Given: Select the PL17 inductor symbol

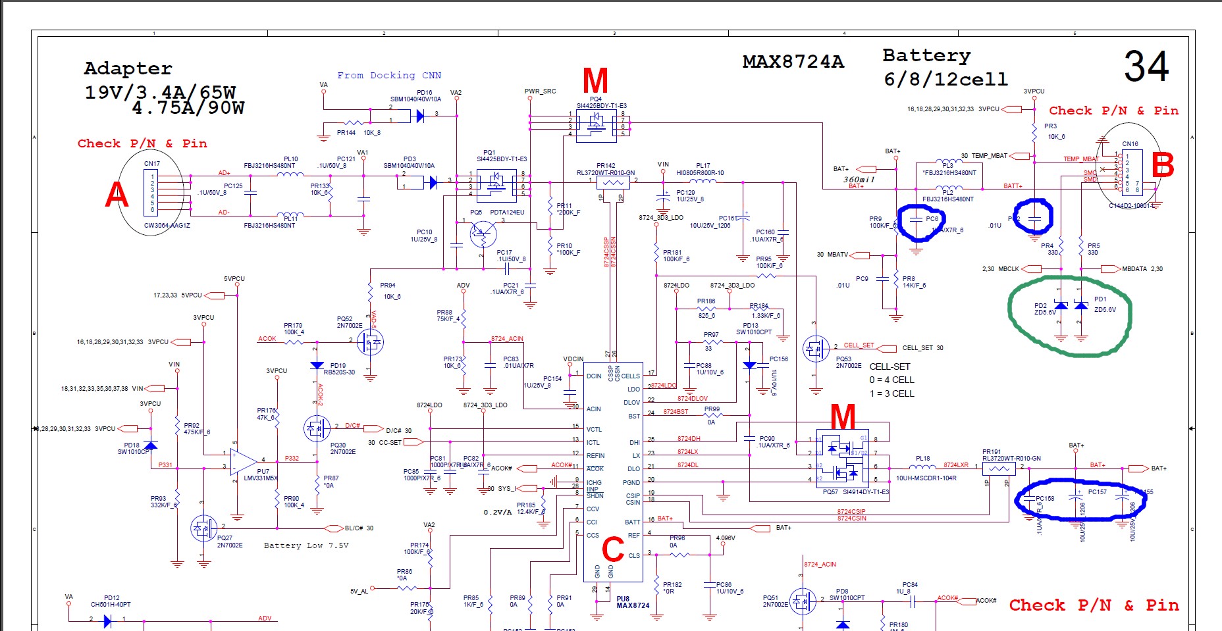Looking at the screenshot, I should (x=703, y=180).
